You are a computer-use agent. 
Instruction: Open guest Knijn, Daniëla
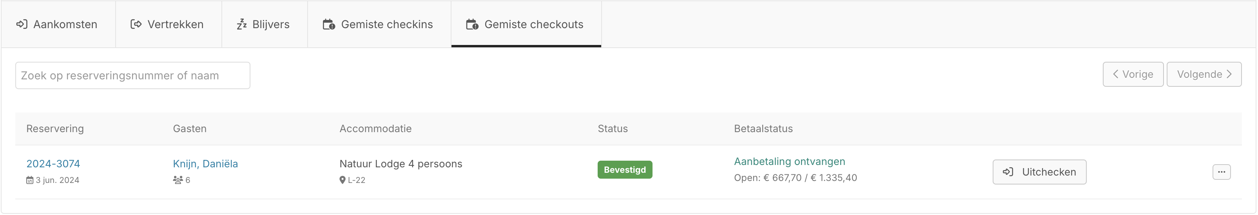pos(205,164)
